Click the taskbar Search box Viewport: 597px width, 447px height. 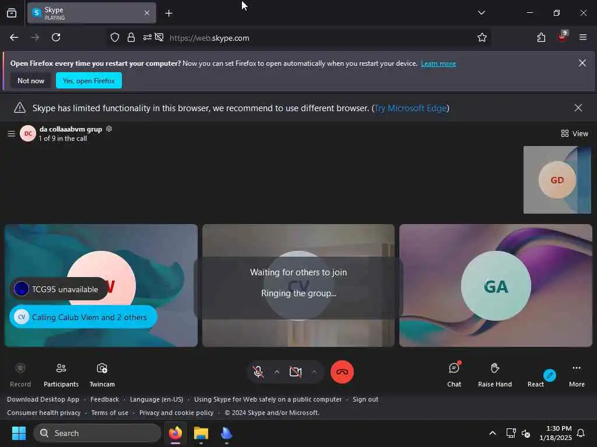coord(97,433)
